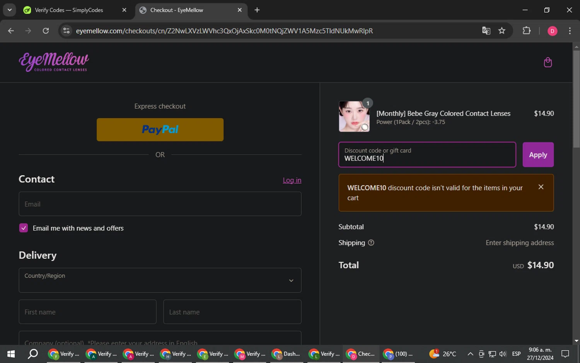Click the scrollbar up arrow
580x363 pixels.
[576, 46]
